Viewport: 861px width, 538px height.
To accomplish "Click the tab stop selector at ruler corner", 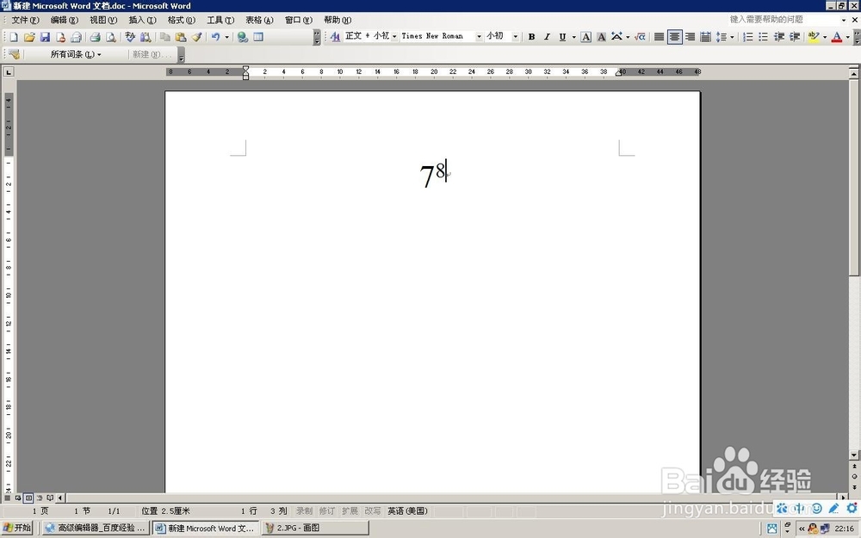I will click(x=9, y=72).
